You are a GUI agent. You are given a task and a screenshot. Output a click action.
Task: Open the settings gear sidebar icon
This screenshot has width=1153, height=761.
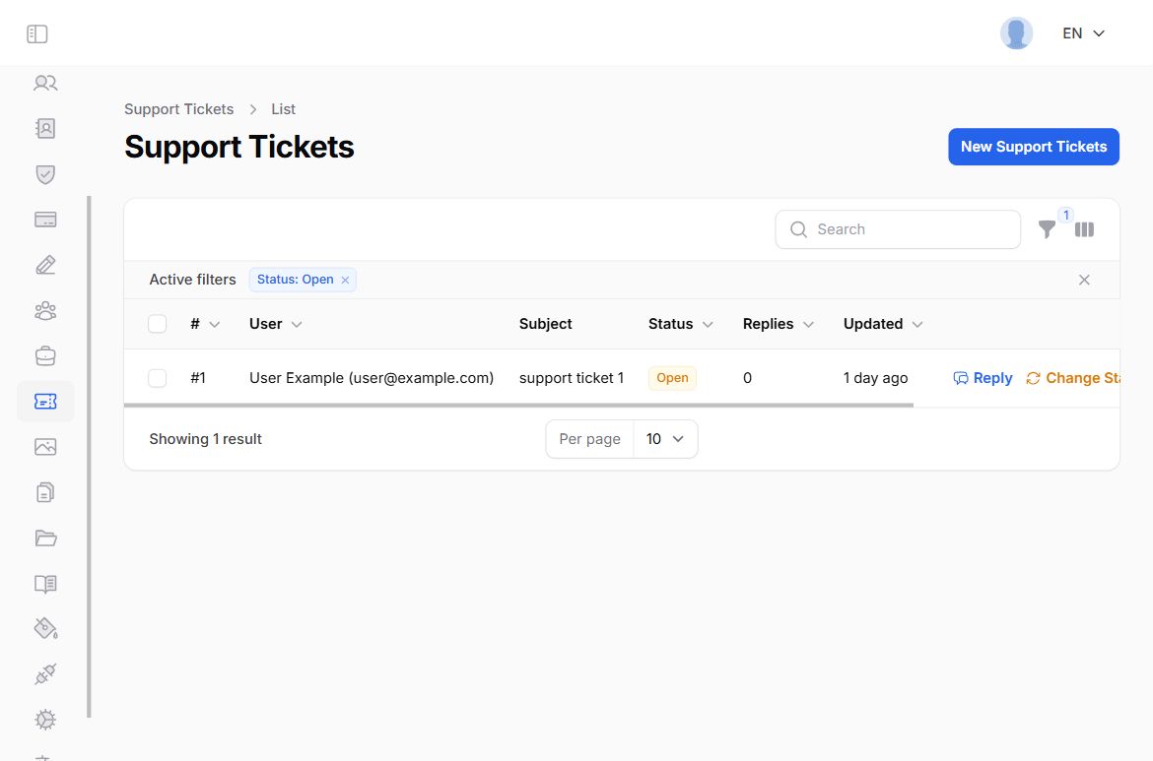(45, 720)
